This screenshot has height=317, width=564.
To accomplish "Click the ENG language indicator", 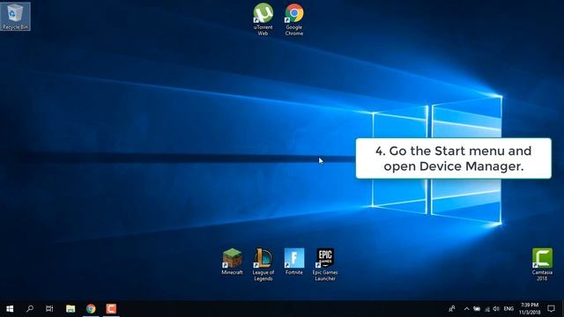I will point(508,309).
